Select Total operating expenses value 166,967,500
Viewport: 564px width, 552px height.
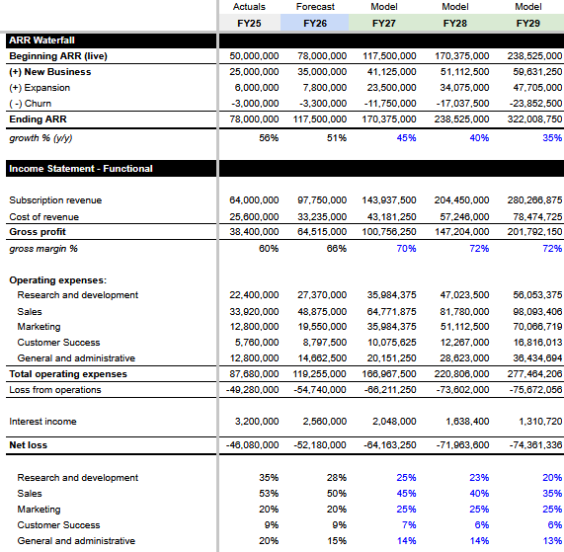click(389, 374)
